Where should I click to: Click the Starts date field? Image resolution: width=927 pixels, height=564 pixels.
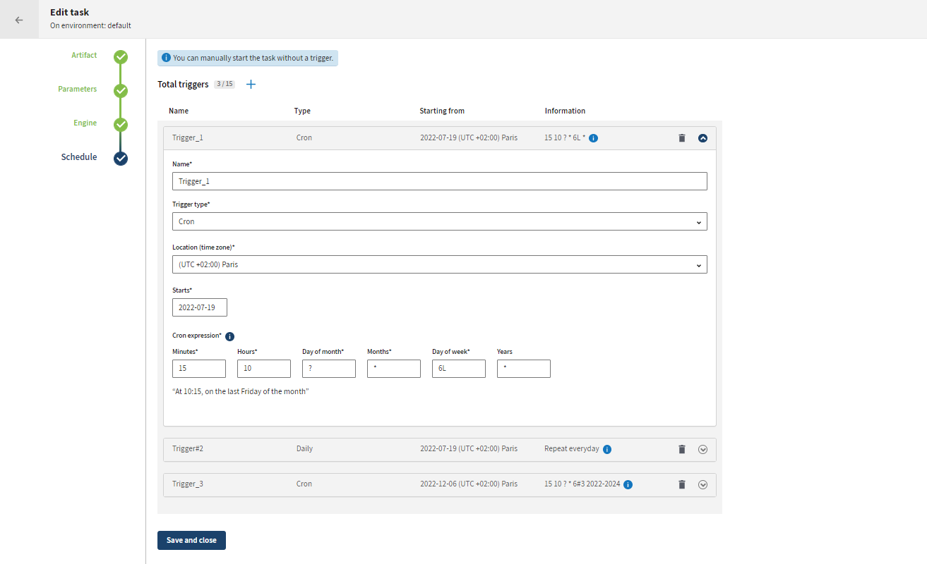[199, 307]
